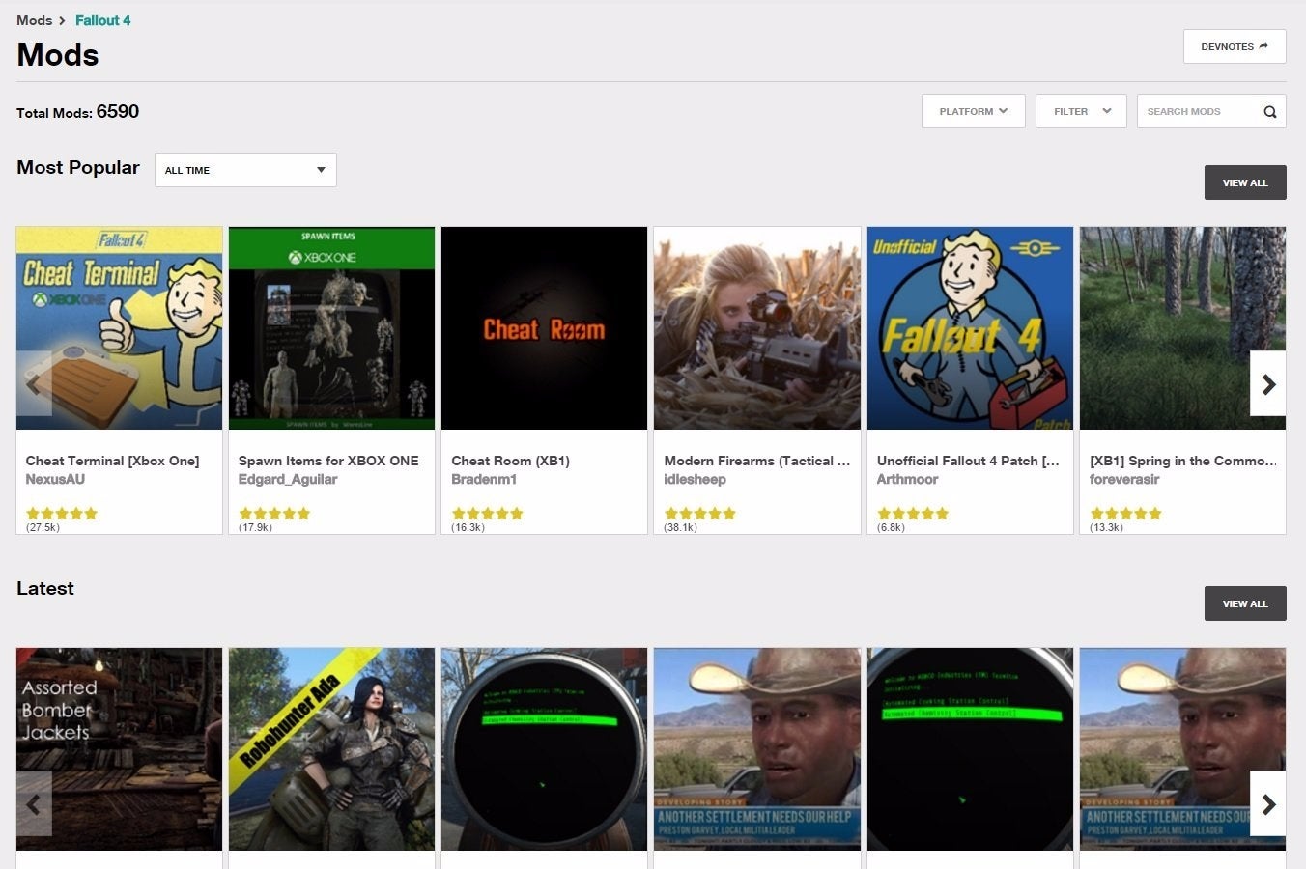Open the Devnotes button
Viewport: 1306px width, 869px height.
coord(1234,46)
